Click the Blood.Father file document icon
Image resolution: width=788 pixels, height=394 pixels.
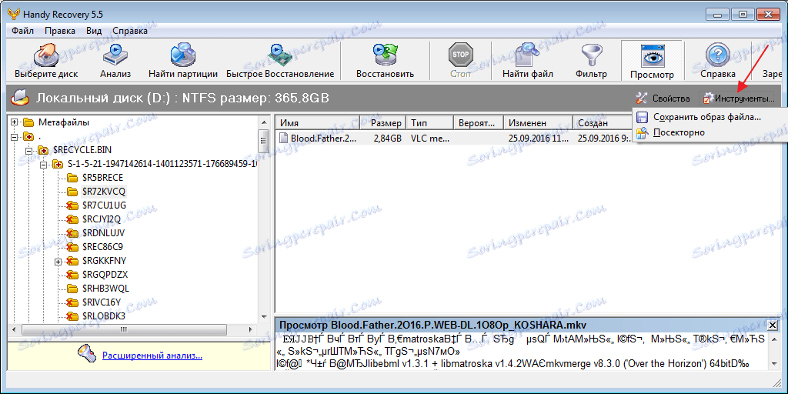pyautogui.click(x=284, y=139)
